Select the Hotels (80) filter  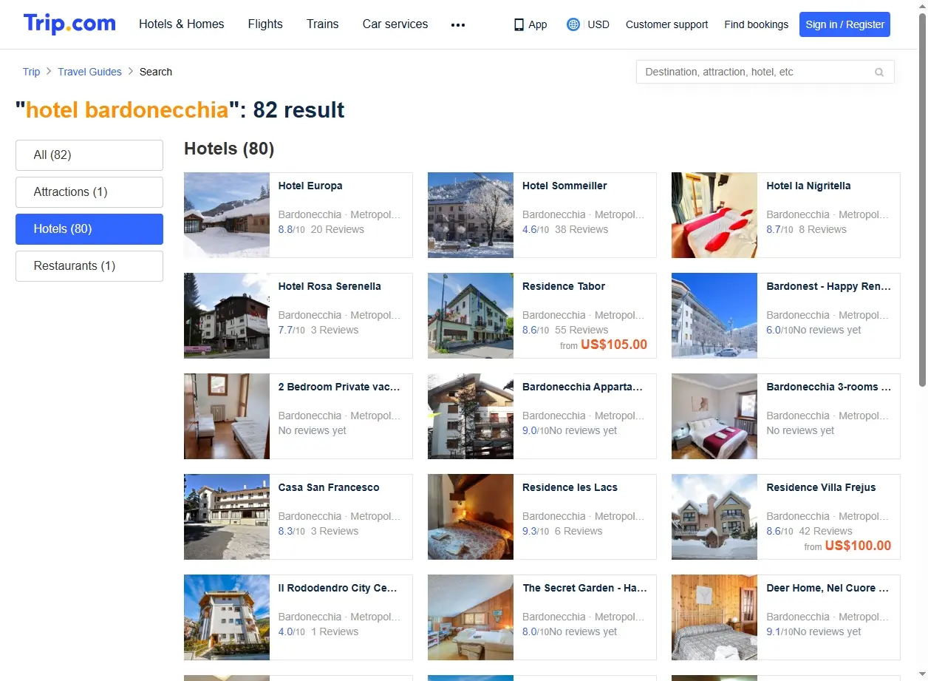click(x=89, y=229)
